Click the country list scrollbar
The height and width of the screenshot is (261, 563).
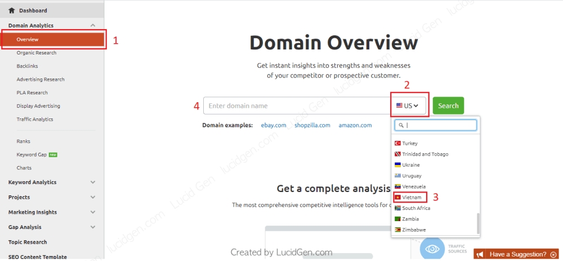pyautogui.click(x=477, y=223)
